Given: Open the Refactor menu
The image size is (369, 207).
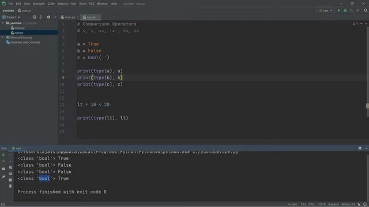Looking at the screenshot, I should point(63,4).
